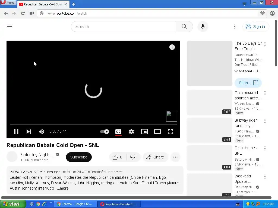The width and height of the screenshot is (278, 208).
Task: Open the YouTube hamburger guide menu
Action: [10, 27]
